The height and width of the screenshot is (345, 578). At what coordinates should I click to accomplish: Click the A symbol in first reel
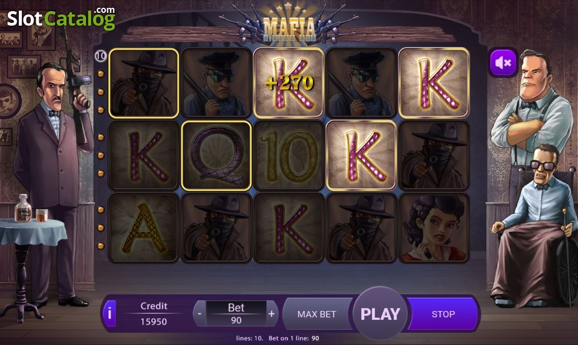click(x=144, y=227)
